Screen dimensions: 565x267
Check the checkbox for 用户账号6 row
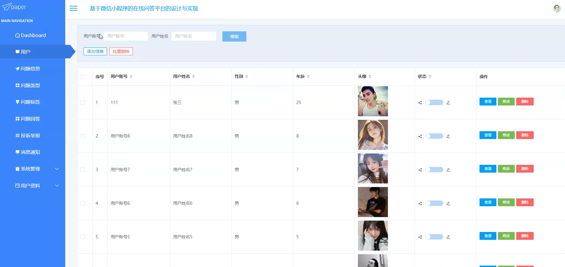(83, 203)
